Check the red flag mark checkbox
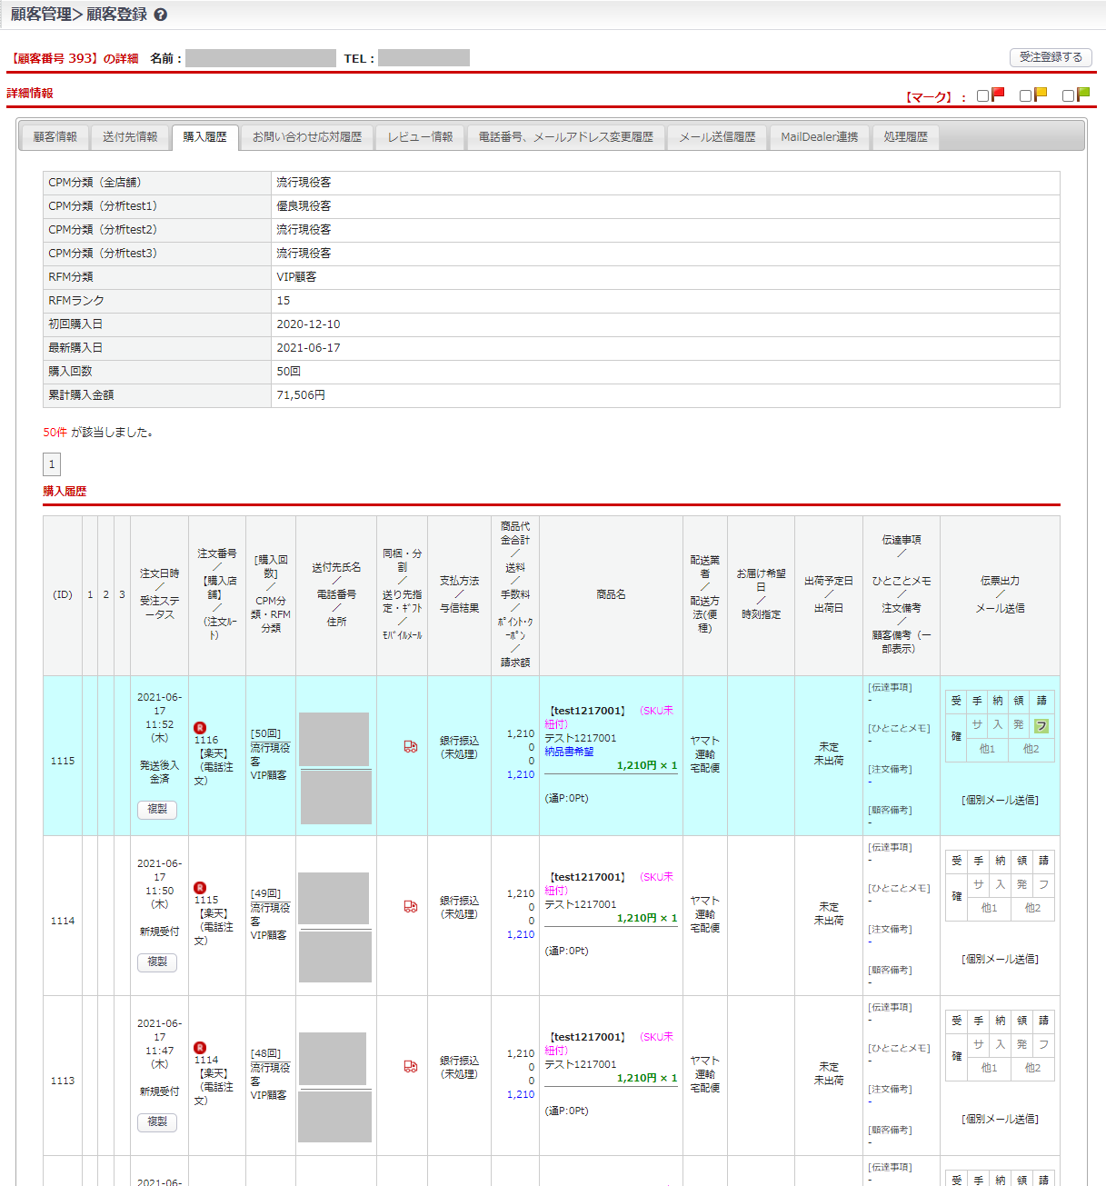Image resolution: width=1106 pixels, height=1186 pixels. [x=982, y=95]
